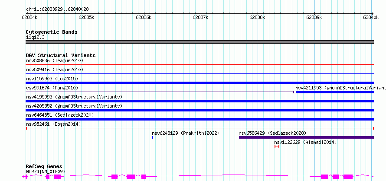Click the thin blue nsv509416 variant line
The height and width of the screenshot is (181, 386).
tap(200, 73)
